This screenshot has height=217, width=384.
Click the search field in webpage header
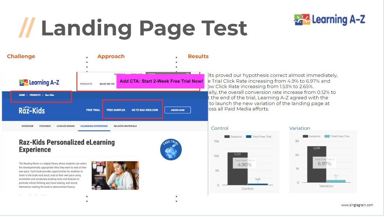point(168,74)
